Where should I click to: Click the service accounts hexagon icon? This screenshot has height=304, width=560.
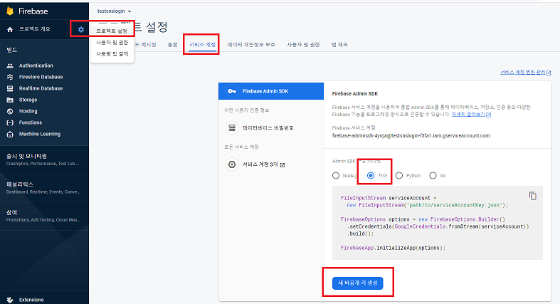pyautogui.click(x=232, y=164)
